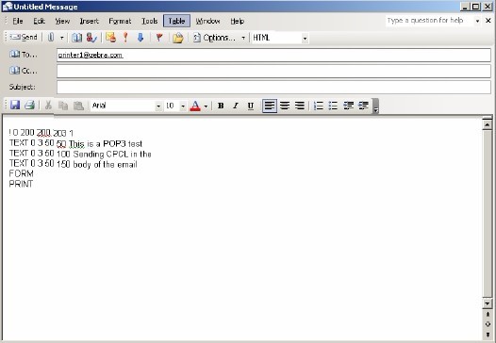This screenshot has height=343, width=496.
Task: Open the Help menu
Action: point(238,21)
